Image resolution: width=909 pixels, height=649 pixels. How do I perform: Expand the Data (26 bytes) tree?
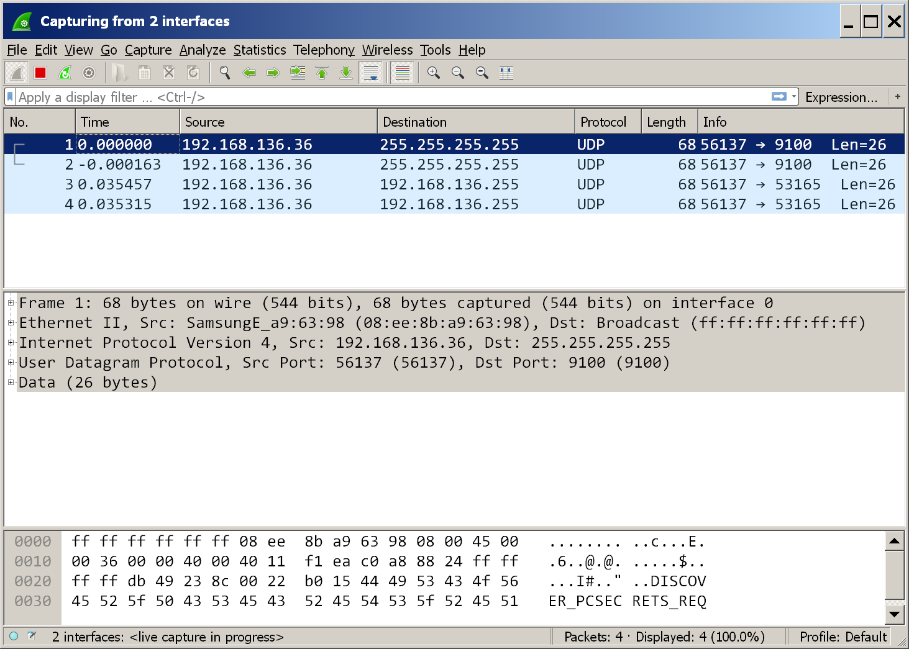click(11, 383)
